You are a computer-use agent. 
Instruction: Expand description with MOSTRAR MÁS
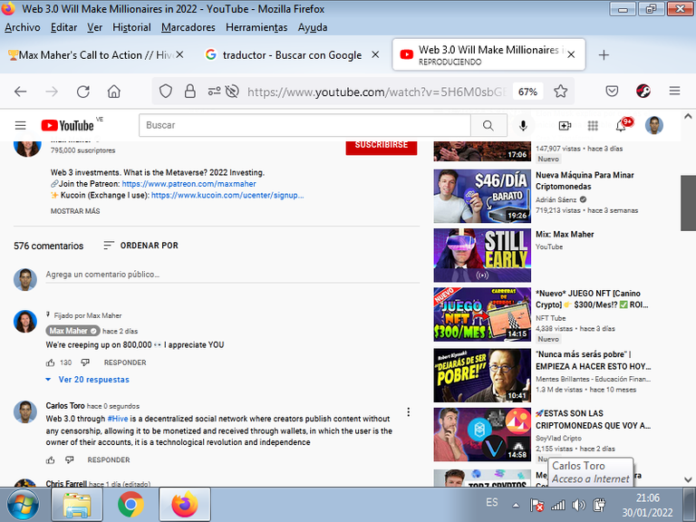[x=75, y=211]
